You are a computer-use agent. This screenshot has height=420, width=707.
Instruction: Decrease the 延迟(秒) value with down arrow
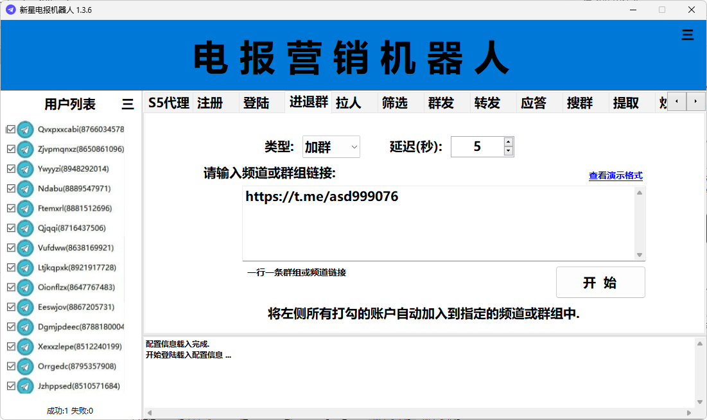click(x=508, y=151)
